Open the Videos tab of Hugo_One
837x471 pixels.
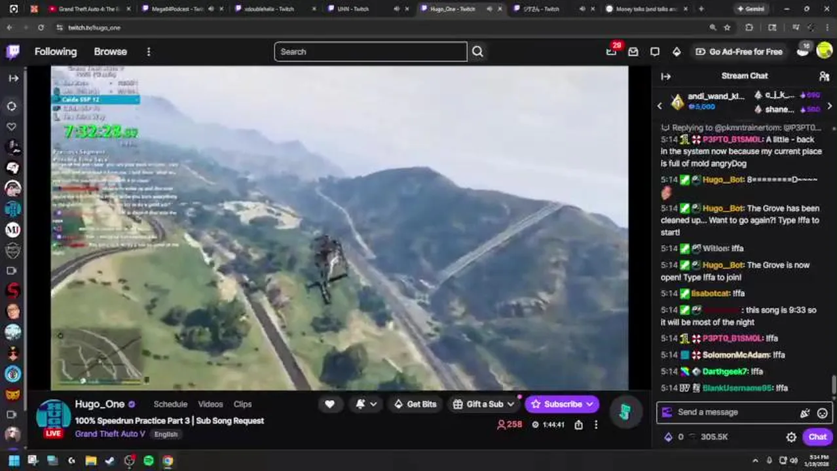[x=210, y=404]
